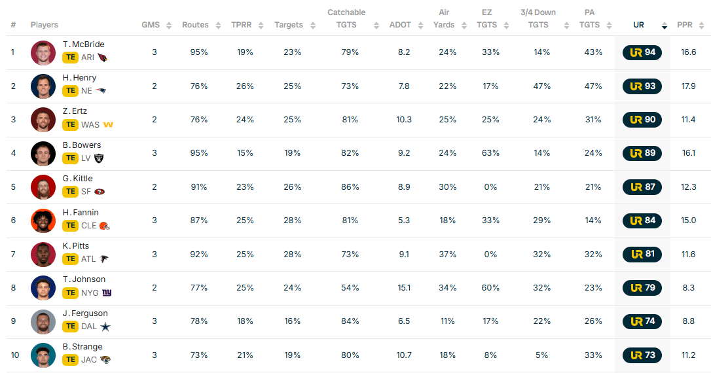Sort by TPRR using its sort arrows
The image size is (711, 373).
(261, 26)
